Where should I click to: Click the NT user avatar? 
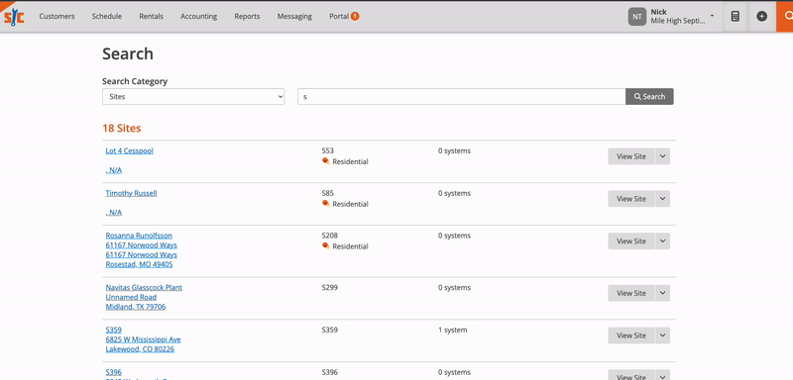click(637, 16)
